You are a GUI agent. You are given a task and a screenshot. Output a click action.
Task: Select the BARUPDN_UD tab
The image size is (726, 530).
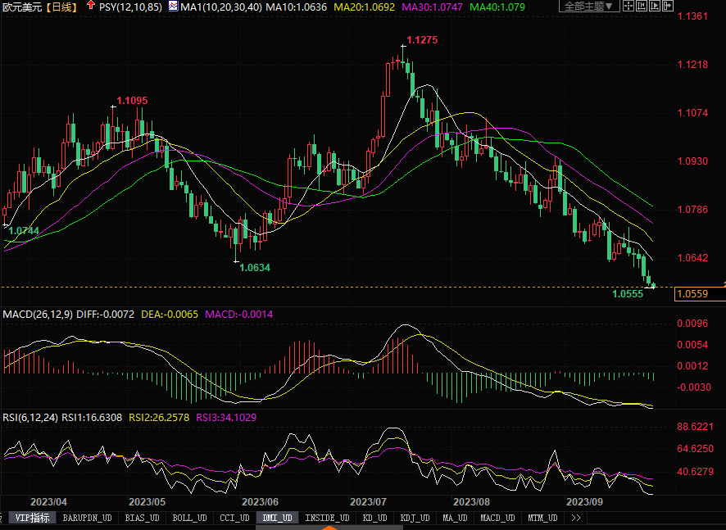coord(85,518)
